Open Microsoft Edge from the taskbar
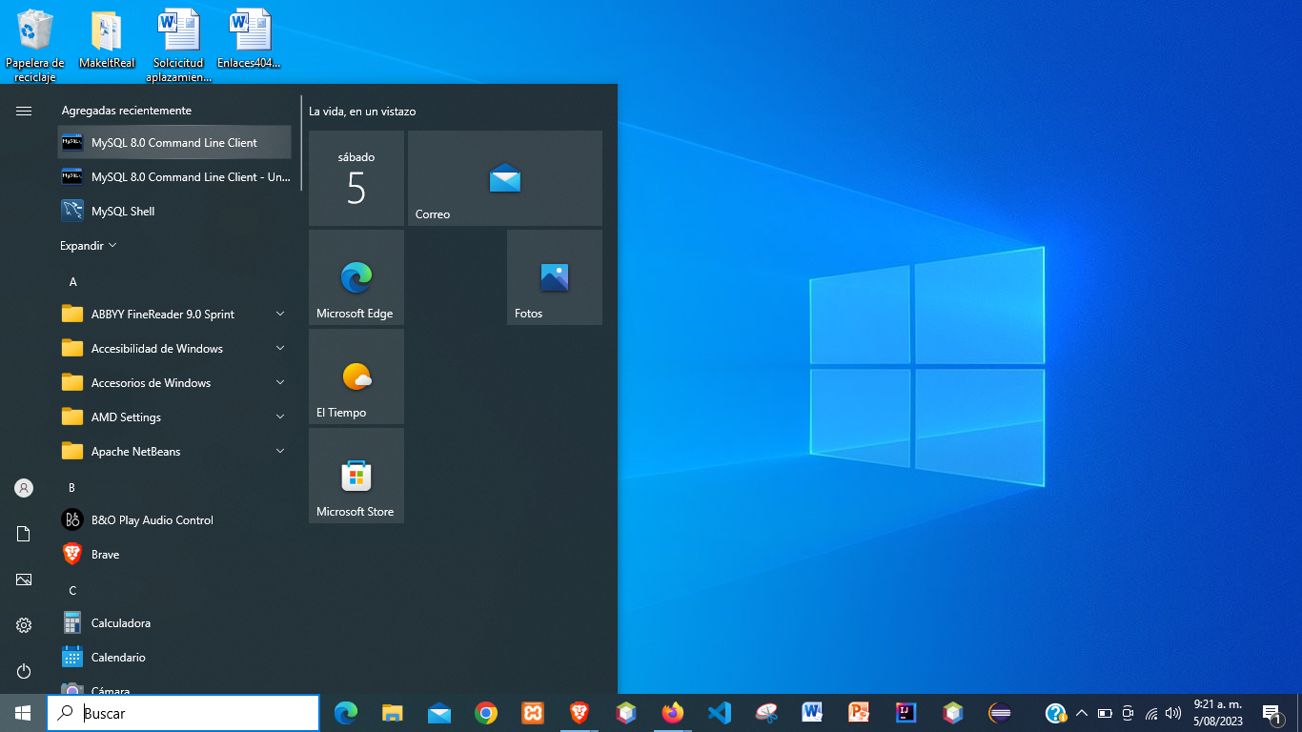Screen dimensions: 1302x732 (x=346, y=713)
